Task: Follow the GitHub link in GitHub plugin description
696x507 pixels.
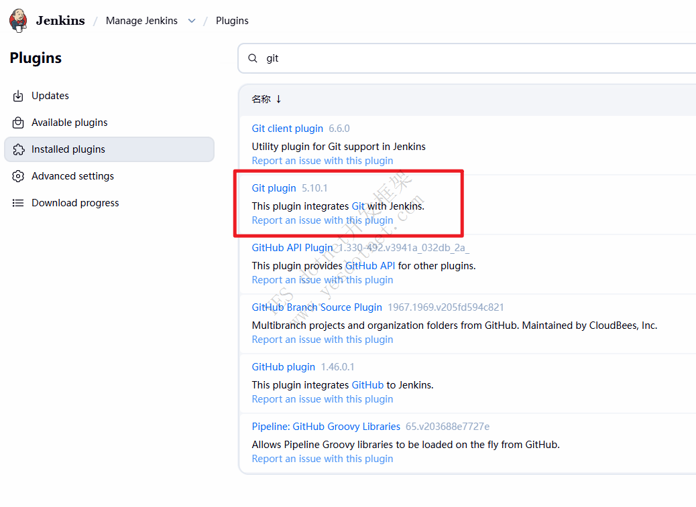Action: point(367,385)
